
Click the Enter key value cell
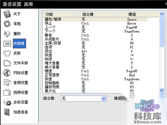coord(132,23)
